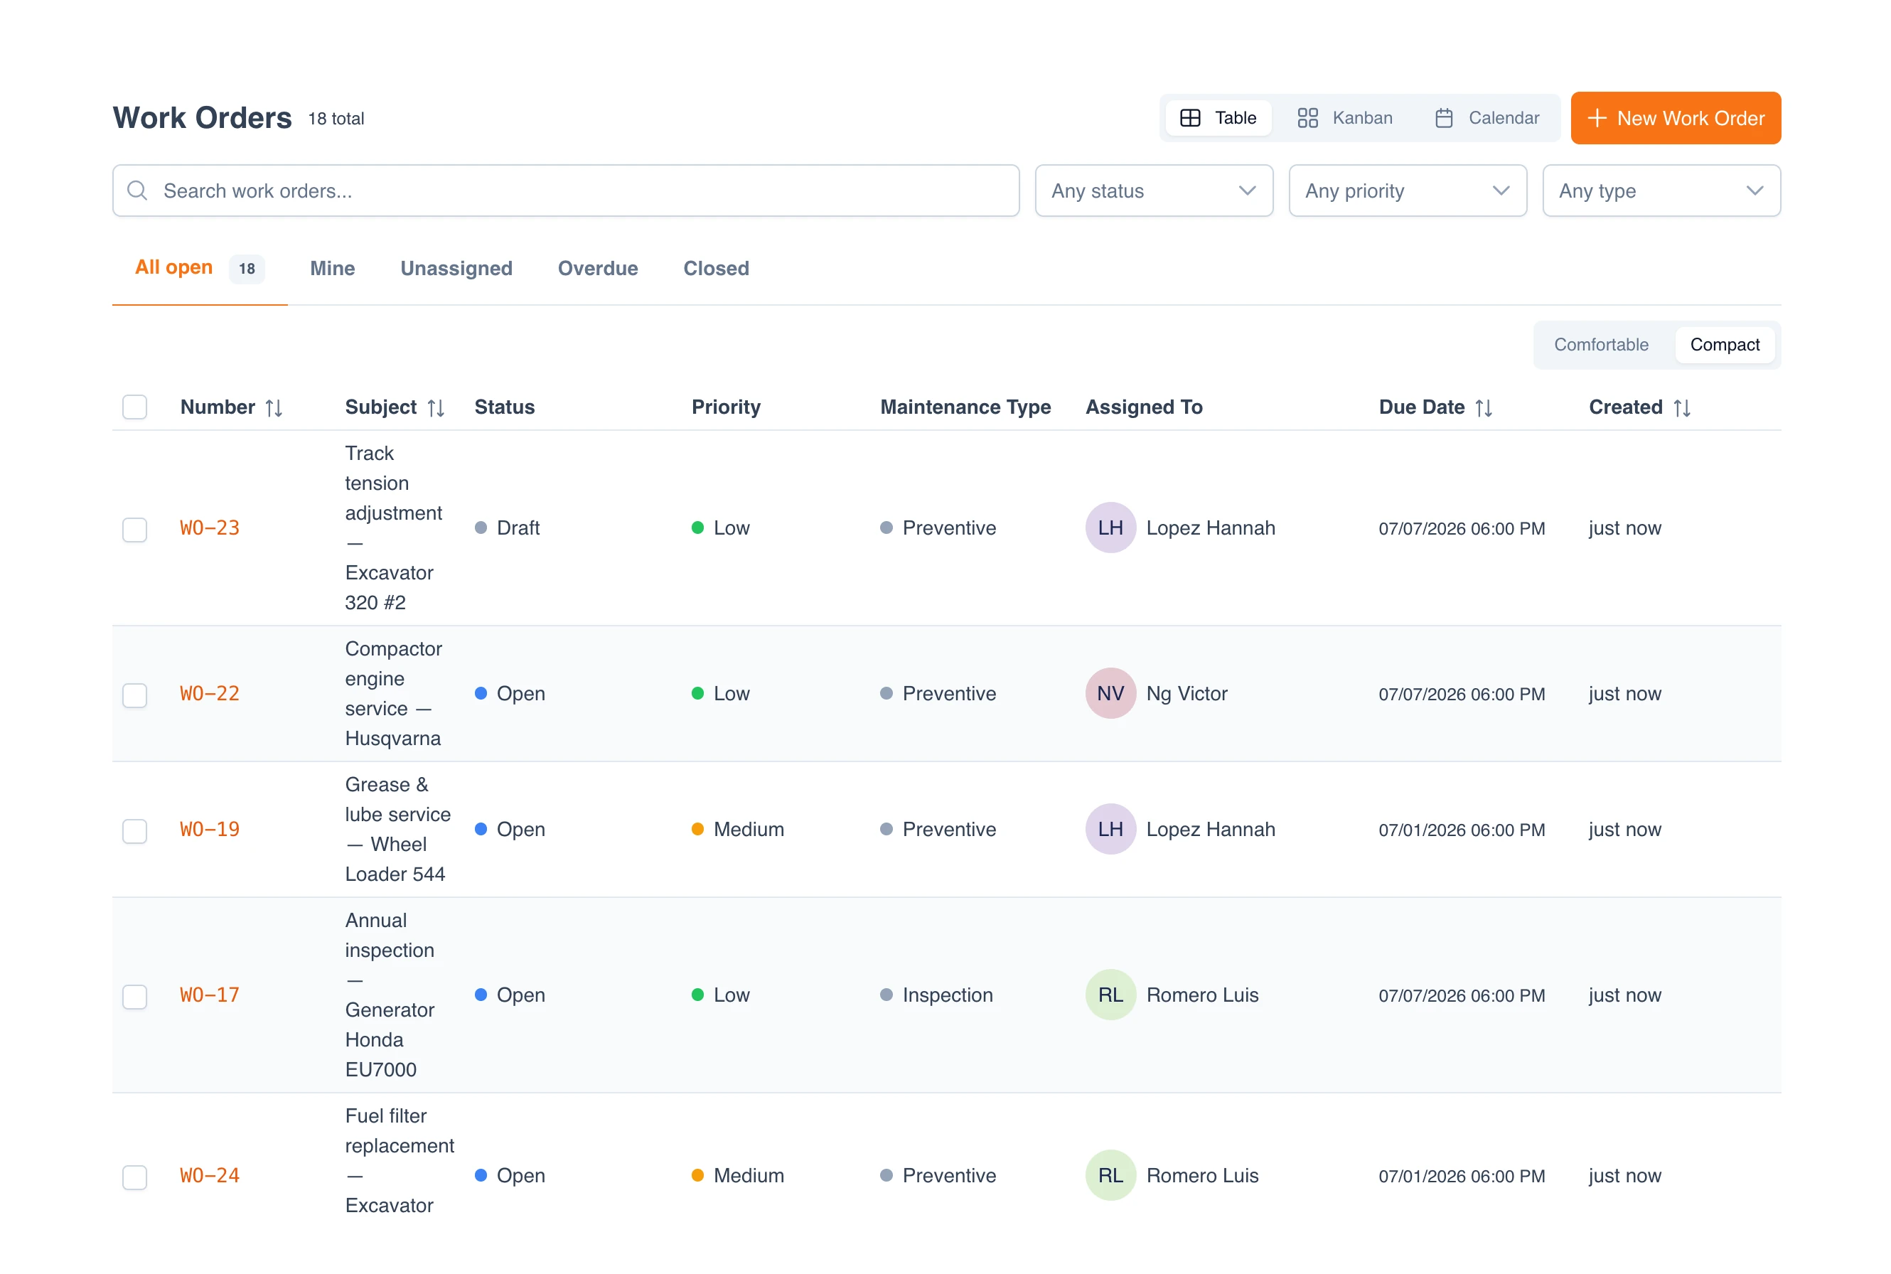
Task: Select the WO-17 row checkbox
Action: pyautogui.click(x=135, y=996)
